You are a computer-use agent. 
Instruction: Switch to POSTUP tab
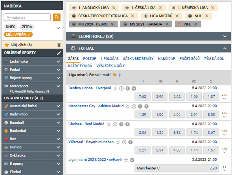click(x=90, y=59)
